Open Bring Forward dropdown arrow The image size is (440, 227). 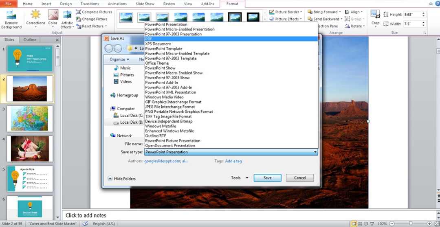[x=340, y=12]
